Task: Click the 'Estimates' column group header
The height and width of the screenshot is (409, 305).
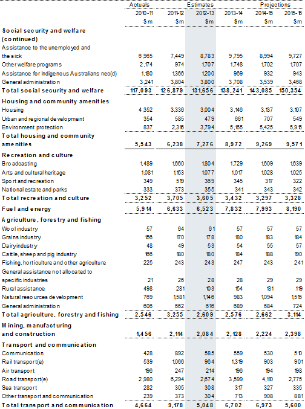Action: (200, 5)
